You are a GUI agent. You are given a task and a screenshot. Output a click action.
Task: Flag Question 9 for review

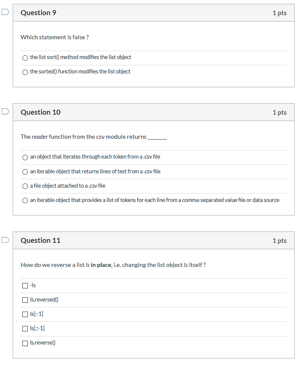5,12
